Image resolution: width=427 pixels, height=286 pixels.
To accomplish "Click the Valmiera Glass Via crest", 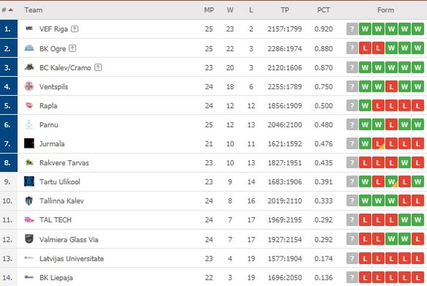I will coord(29,239).
